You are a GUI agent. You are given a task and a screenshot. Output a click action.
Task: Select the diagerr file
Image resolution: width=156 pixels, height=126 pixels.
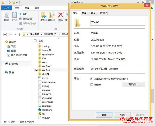(44, 90)
